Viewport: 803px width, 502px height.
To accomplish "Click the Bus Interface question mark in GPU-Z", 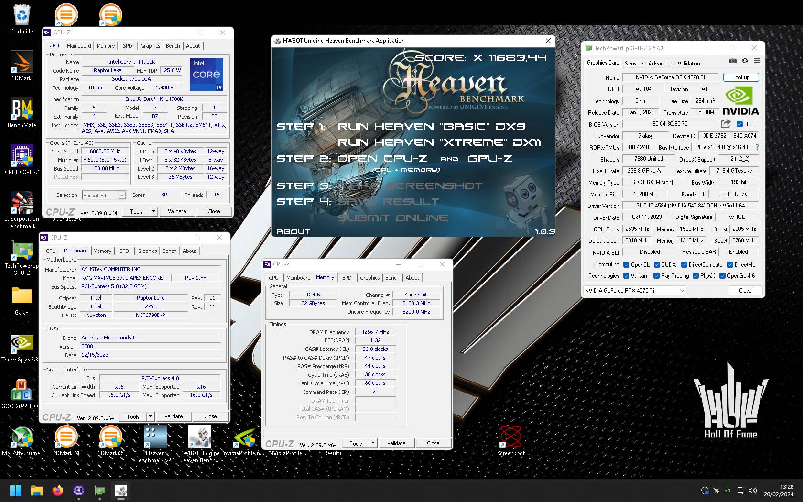I will [x=757, y=147].
